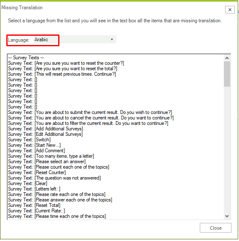Click the Close button
Viewport: 239px width, 241px height.
[215, 228]
